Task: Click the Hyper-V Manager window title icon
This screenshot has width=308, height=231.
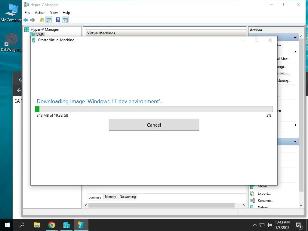Action: click(x=26, y=5)
